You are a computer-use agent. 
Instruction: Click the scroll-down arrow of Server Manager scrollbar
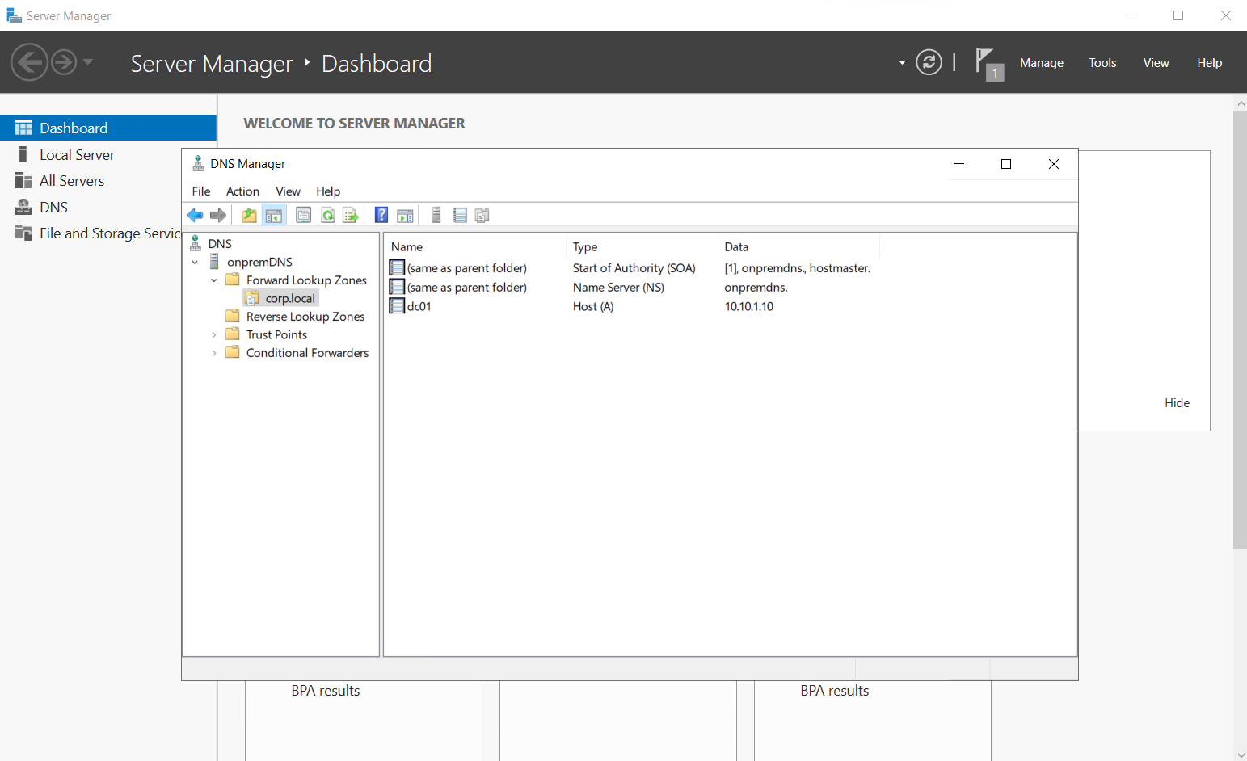(x=1241, y=755)
